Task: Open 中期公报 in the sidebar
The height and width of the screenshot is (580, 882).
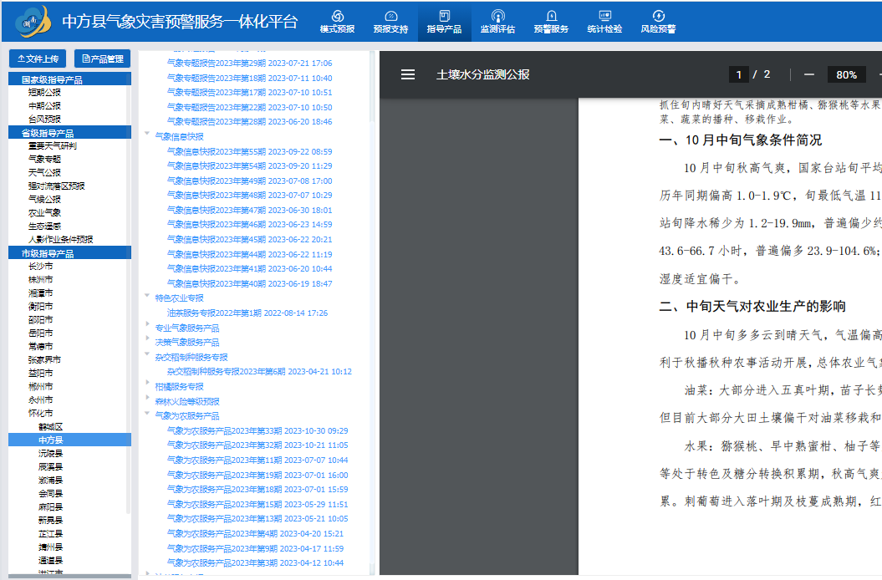Action: 44,106
